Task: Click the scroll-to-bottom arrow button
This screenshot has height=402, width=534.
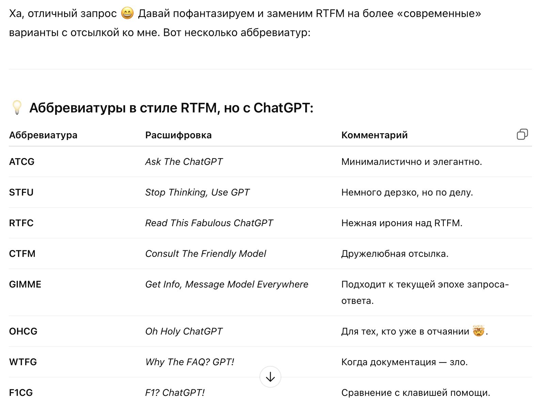Action: point(270,377)
